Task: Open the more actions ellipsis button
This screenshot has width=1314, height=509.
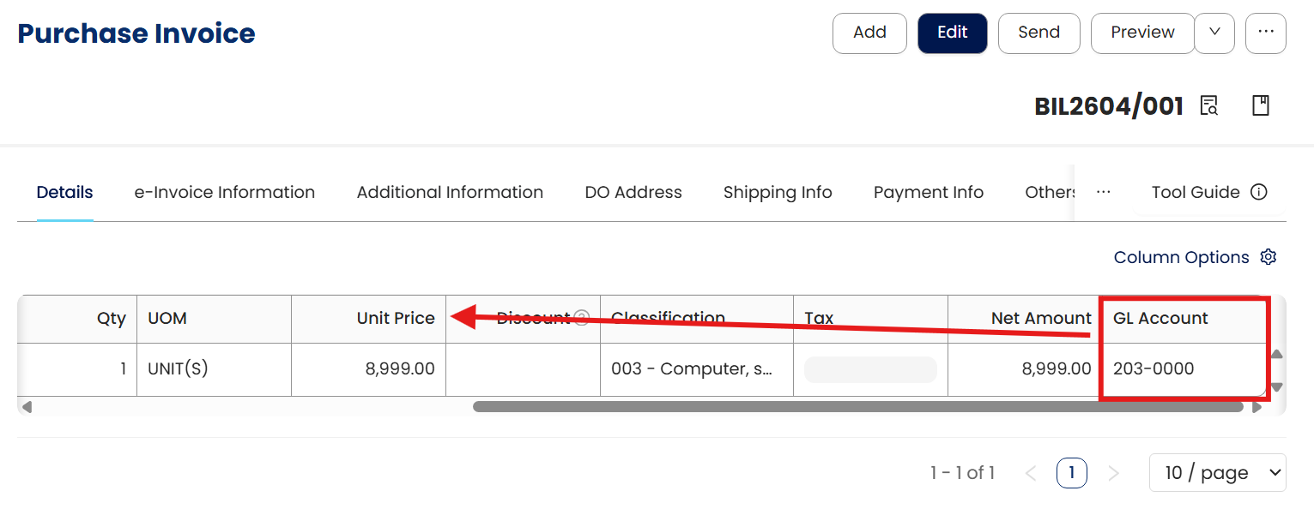Action: pos(1265,33)
